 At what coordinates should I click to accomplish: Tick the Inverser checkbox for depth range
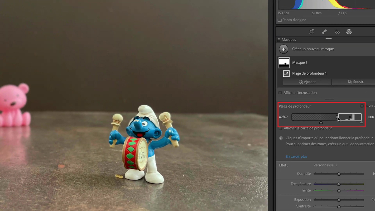(362, 106)
